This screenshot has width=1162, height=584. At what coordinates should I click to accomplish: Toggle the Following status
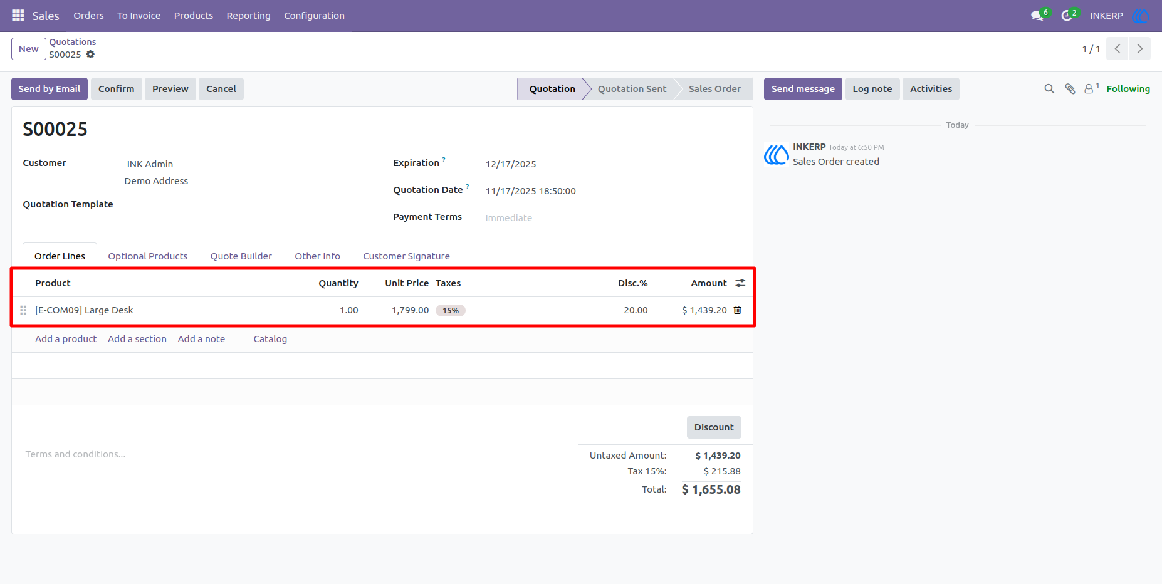click(x=1128, y=89)
